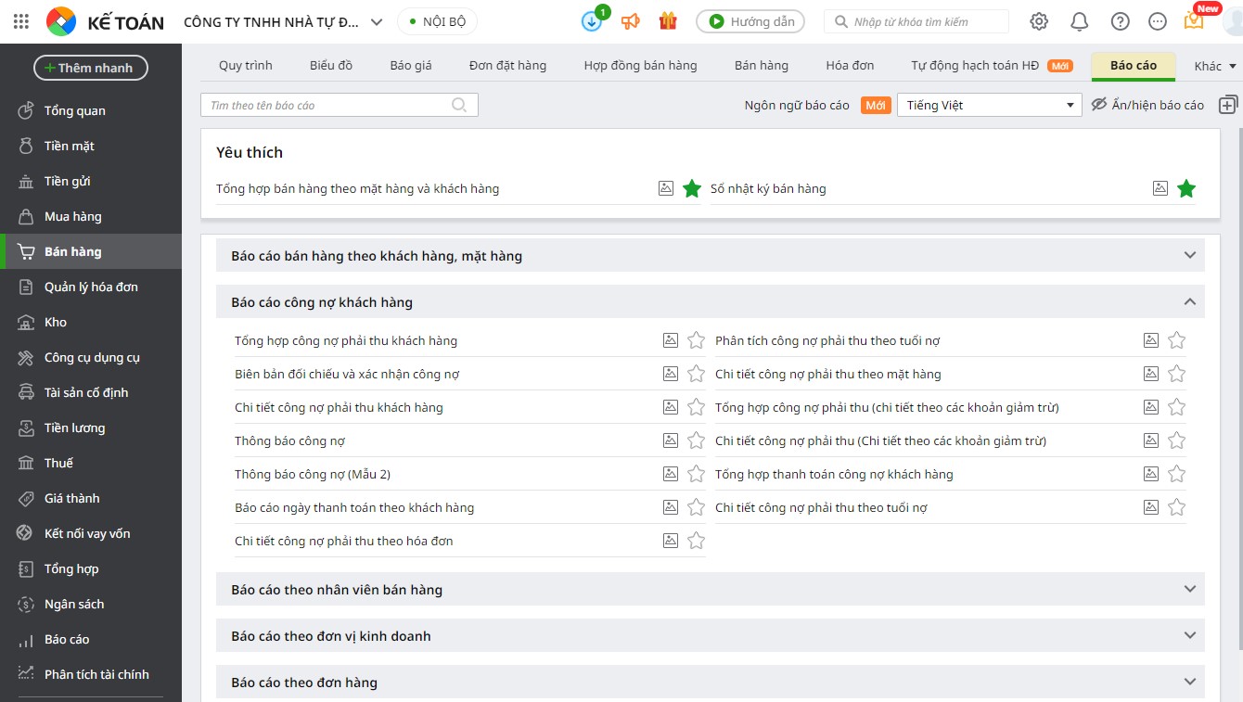Open the megaphone announcements icon
The height and width of the screenshot is (702, 1243).
click(x=631, y=21)
